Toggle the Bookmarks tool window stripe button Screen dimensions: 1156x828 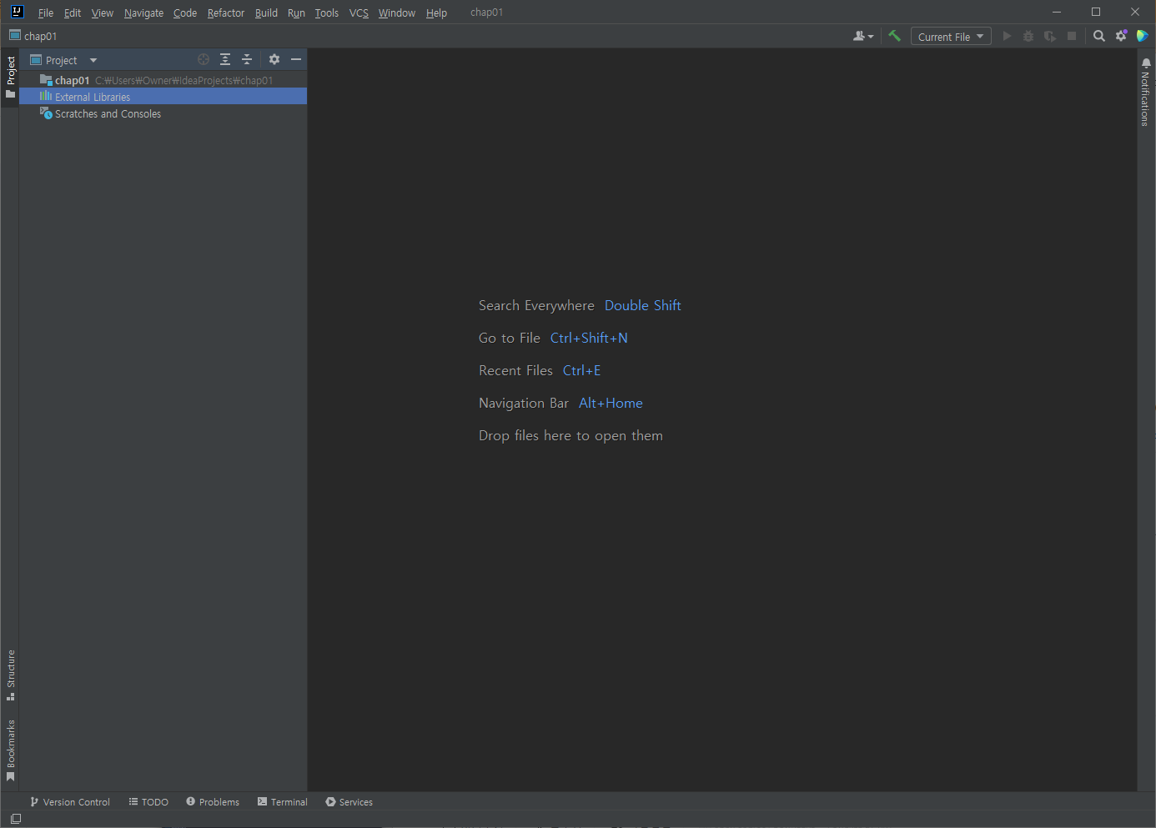[x=11, y=750]
